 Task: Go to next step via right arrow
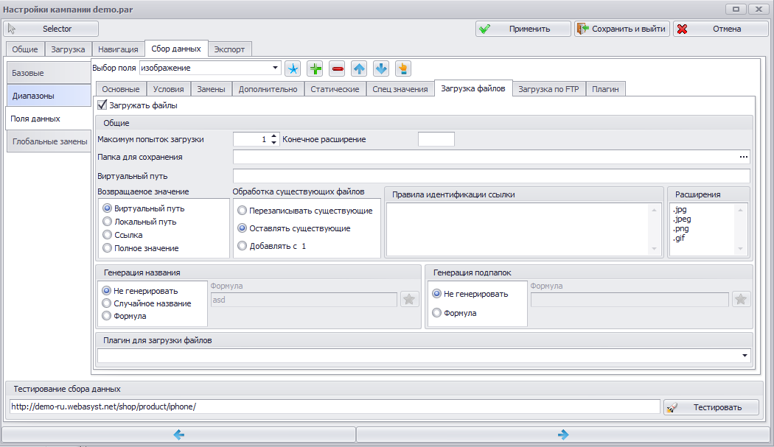[x=563, y=434]
